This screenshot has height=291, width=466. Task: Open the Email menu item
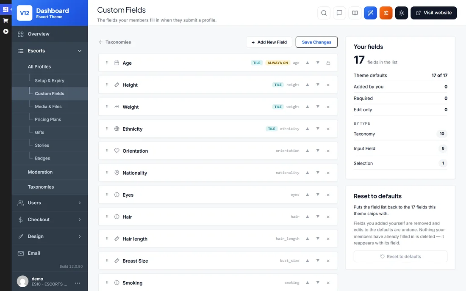point(50,253)
